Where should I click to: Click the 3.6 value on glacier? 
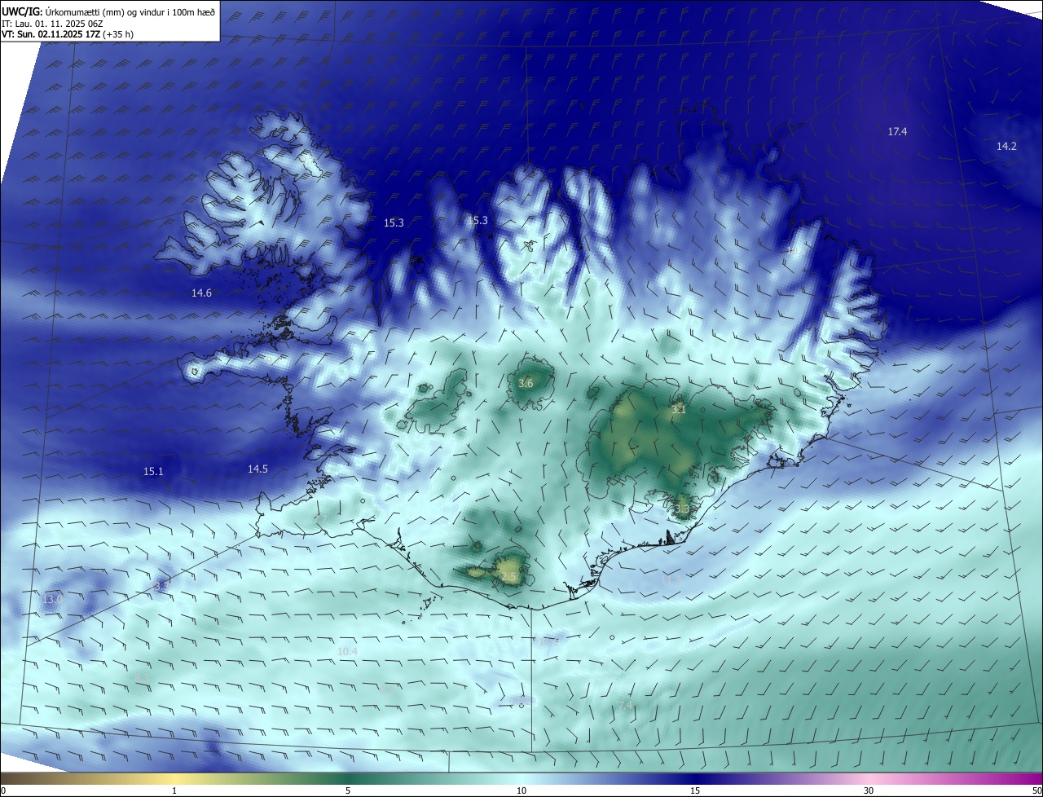pyautogui.click(x=526, y=383)
